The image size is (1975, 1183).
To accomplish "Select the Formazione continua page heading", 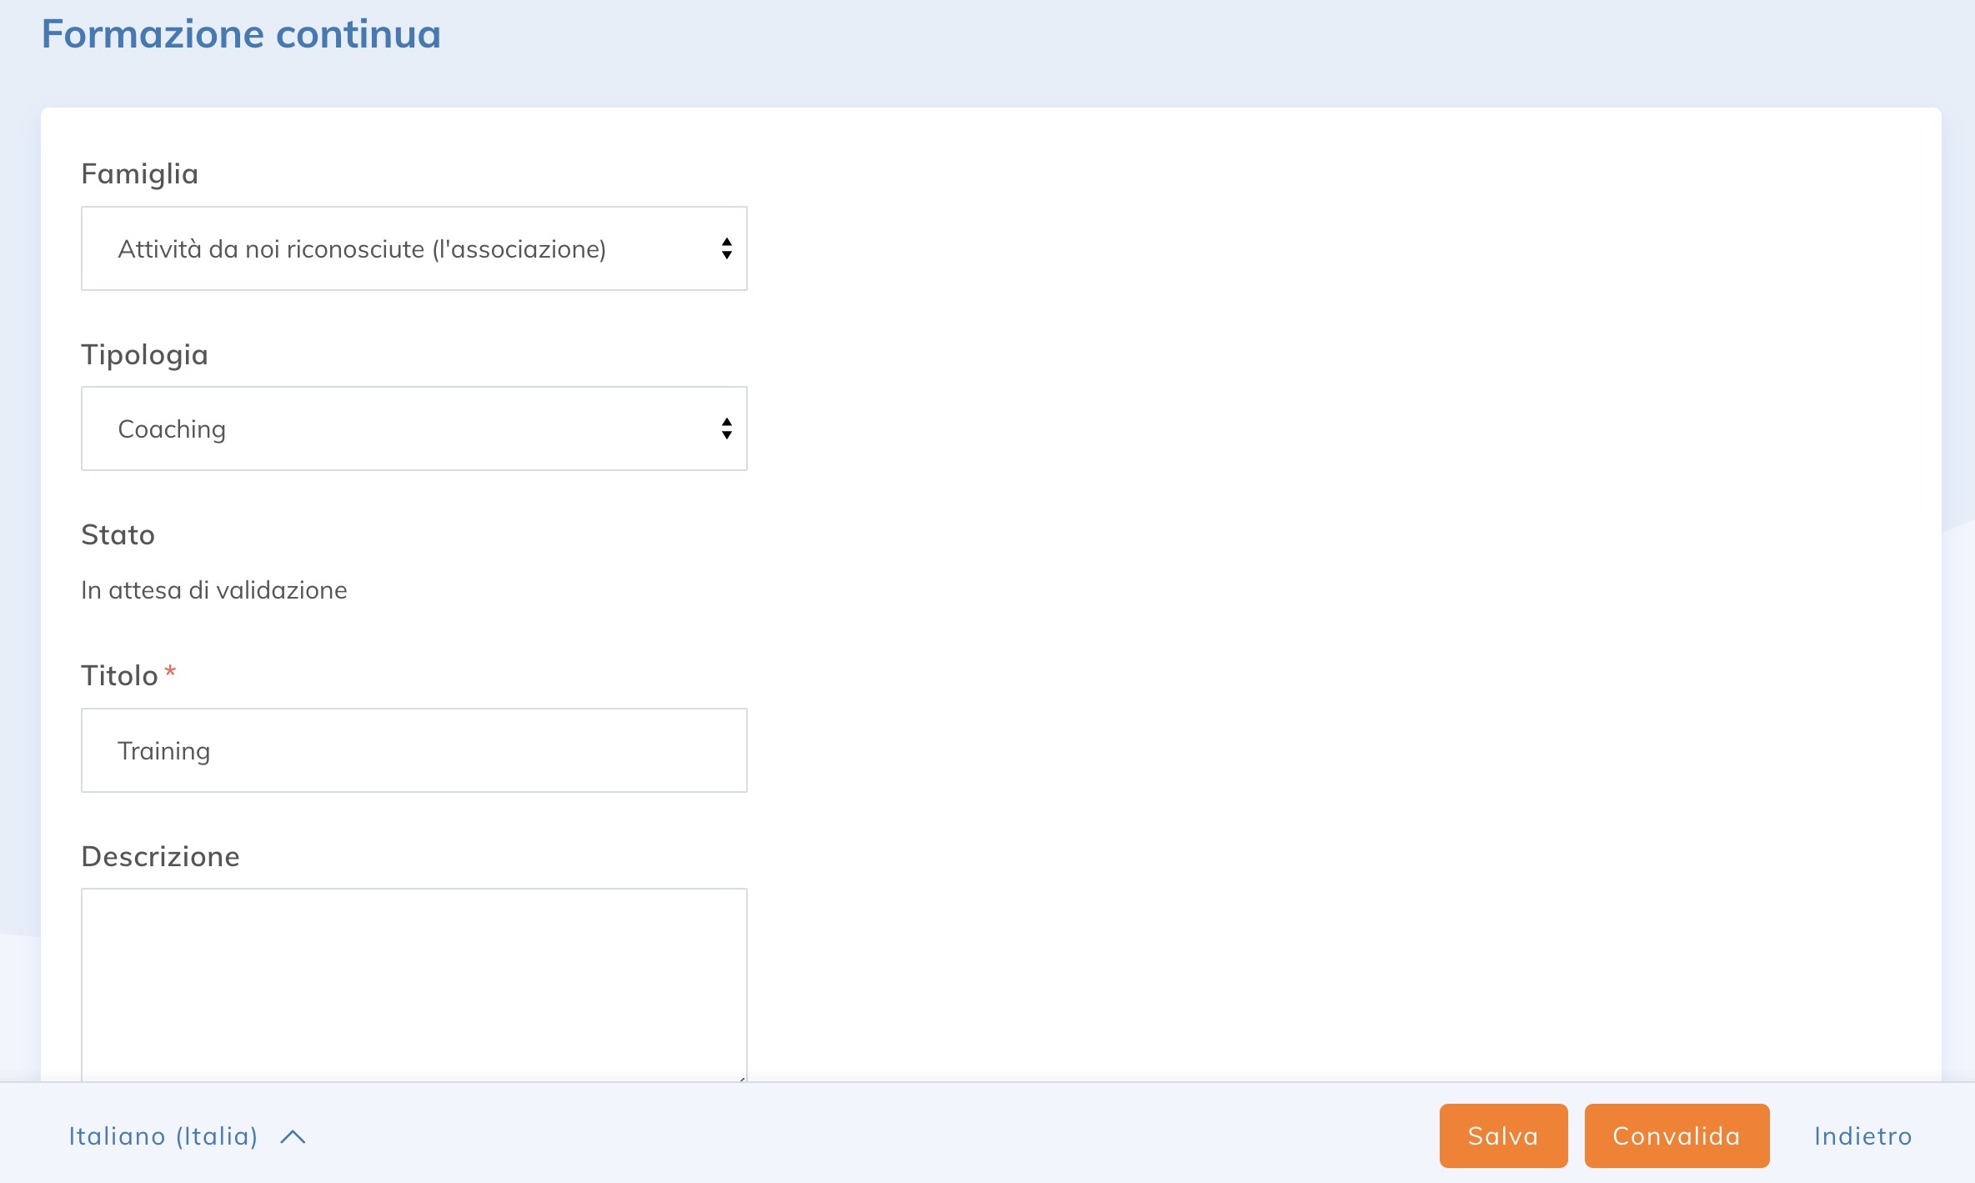I will (241, 33).
